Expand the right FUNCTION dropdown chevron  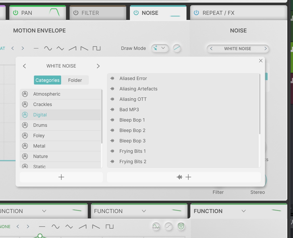[x=243, y=211]
